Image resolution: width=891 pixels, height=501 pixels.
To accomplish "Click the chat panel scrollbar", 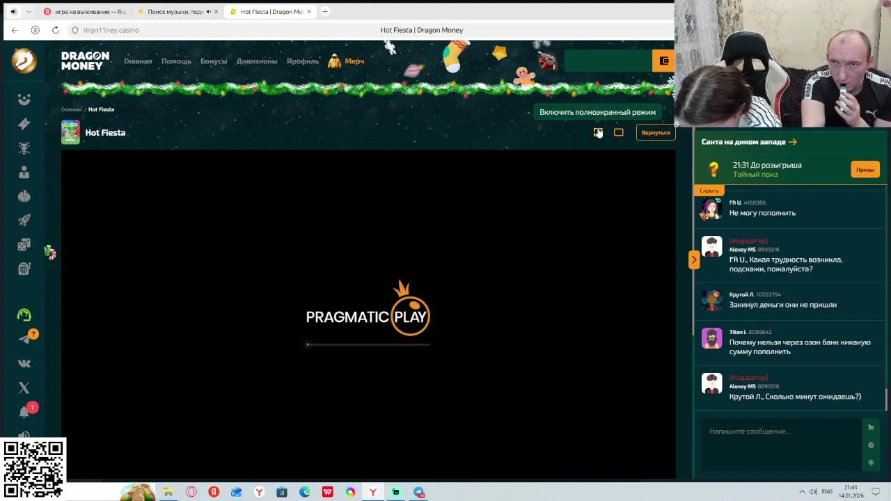I will click(886, 400).
